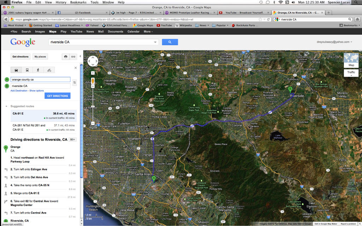Viewport: 362px width, 226px height.
Task: Click the GET DIRECTIONS button
Action: tap(58, 96)
